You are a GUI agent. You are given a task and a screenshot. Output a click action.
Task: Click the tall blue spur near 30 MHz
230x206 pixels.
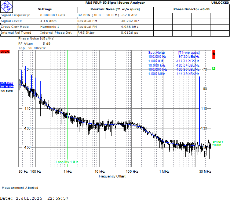point(199,110)
